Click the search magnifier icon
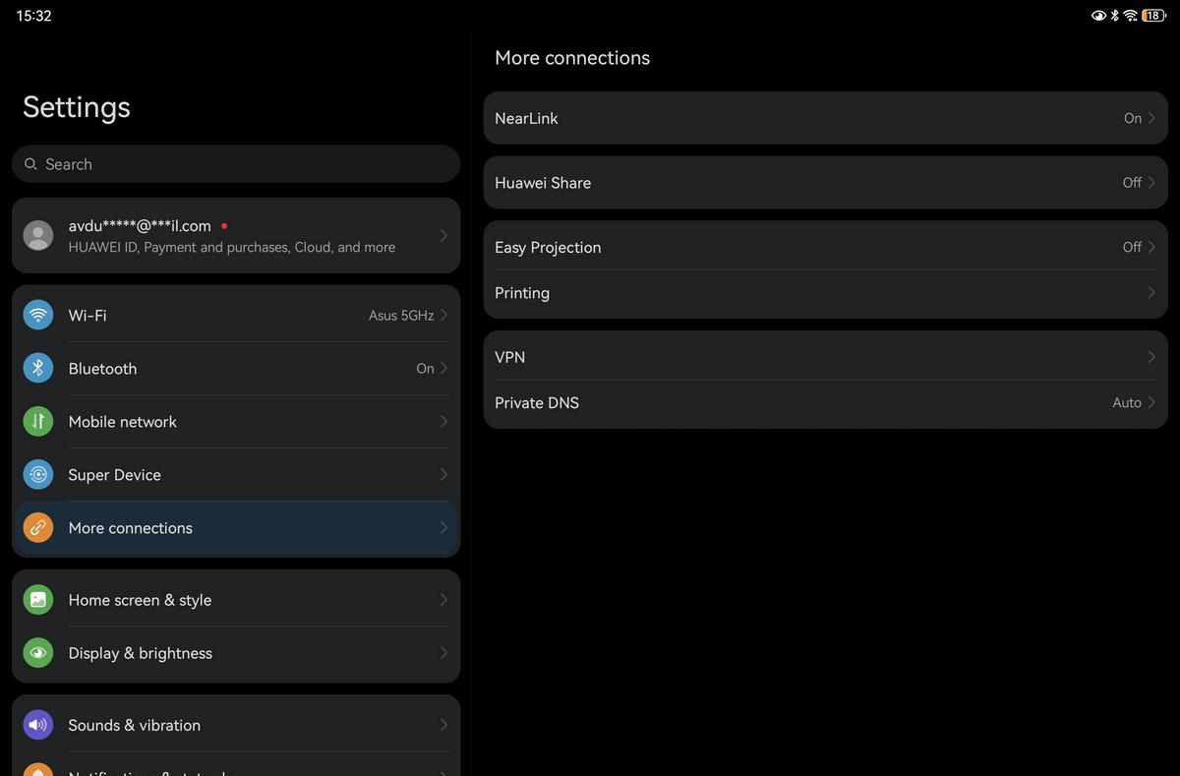 pos(31,164)
